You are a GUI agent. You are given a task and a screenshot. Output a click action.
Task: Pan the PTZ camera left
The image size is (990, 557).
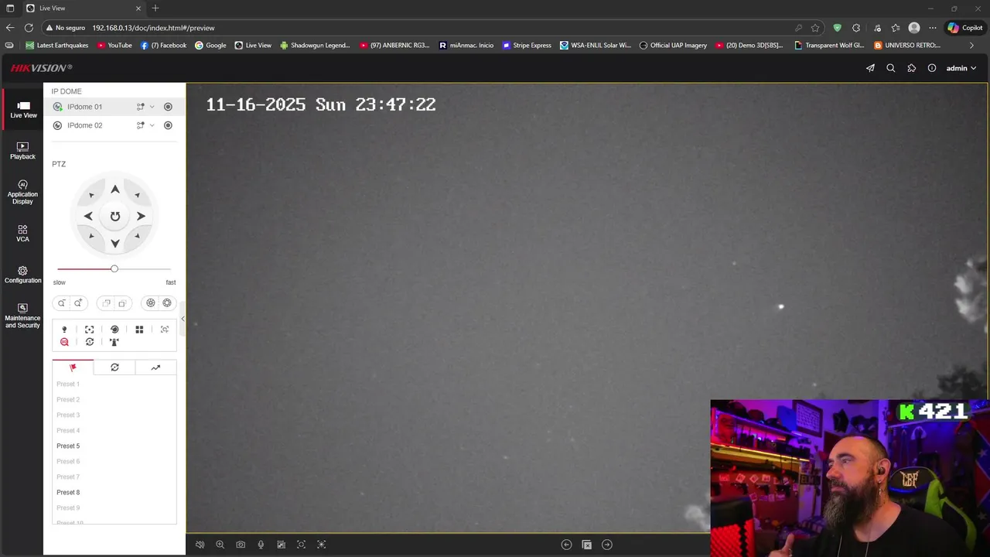coord(88,217)
